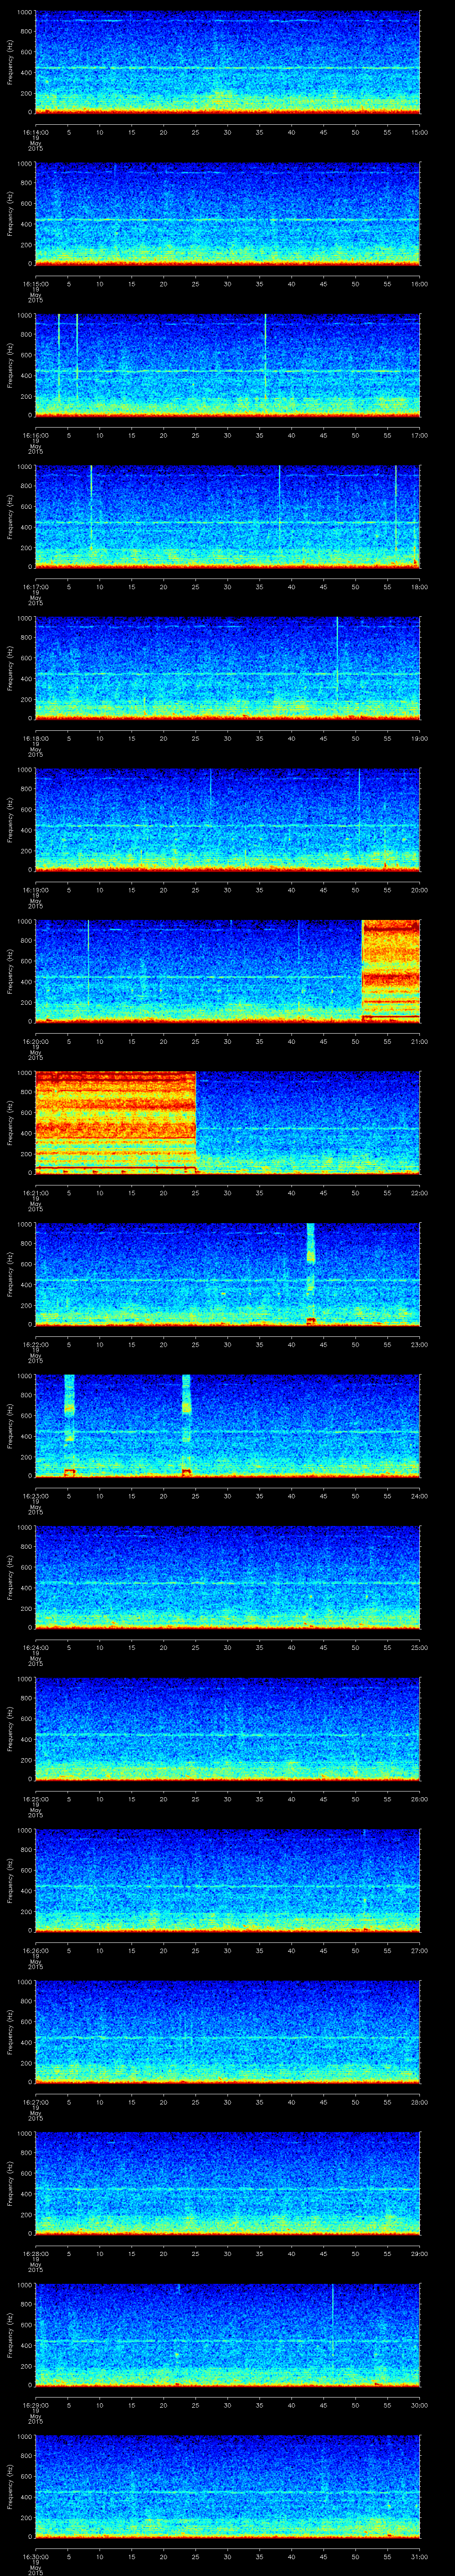Click the 16:19:00 start time label
455x2576 pixels.
35,890
